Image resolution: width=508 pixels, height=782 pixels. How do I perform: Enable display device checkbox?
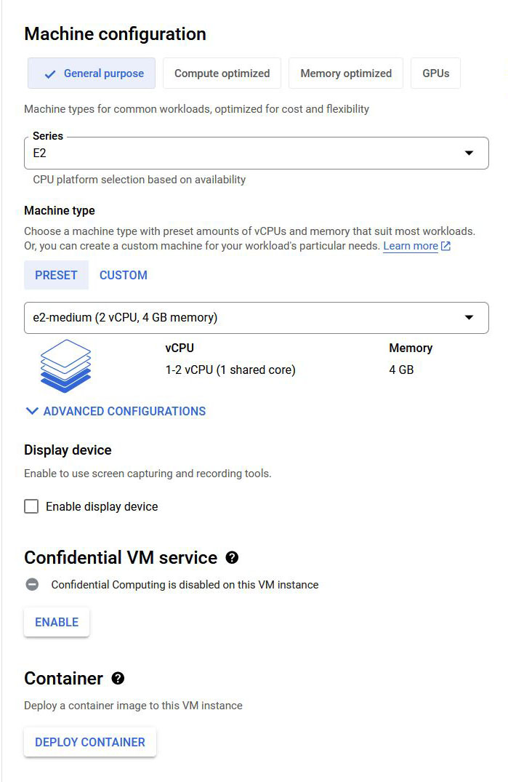click(31, 507)
